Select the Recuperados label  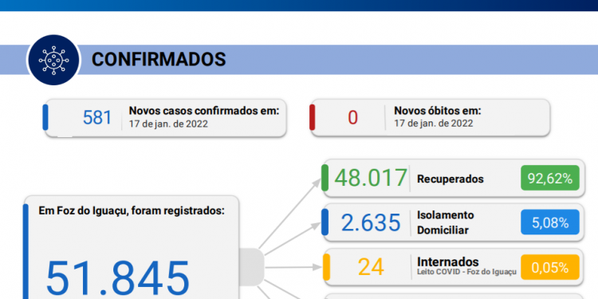450,179
